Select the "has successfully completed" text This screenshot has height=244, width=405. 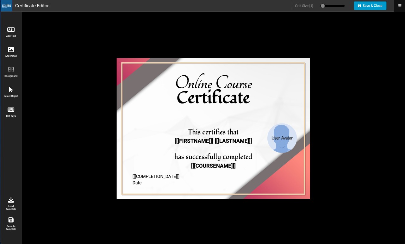point(213,157)
